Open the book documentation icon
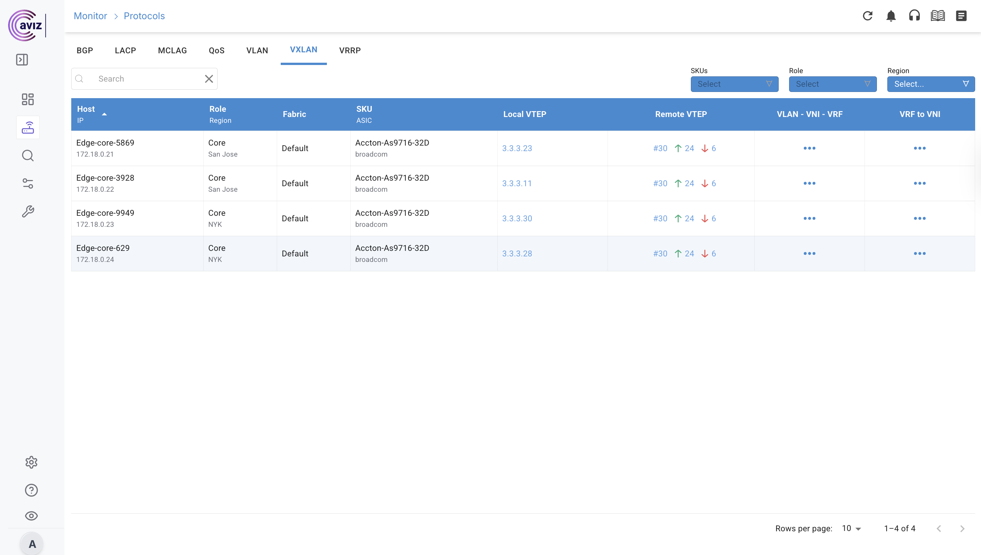 pyautogui.click(x=937, y=16)
